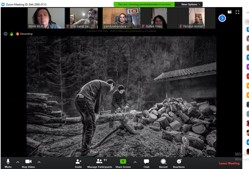This screenshot has width=249, height=169.
Task: Invite people to the meeting
Action: pyautogui.click(x=78, y=164)
